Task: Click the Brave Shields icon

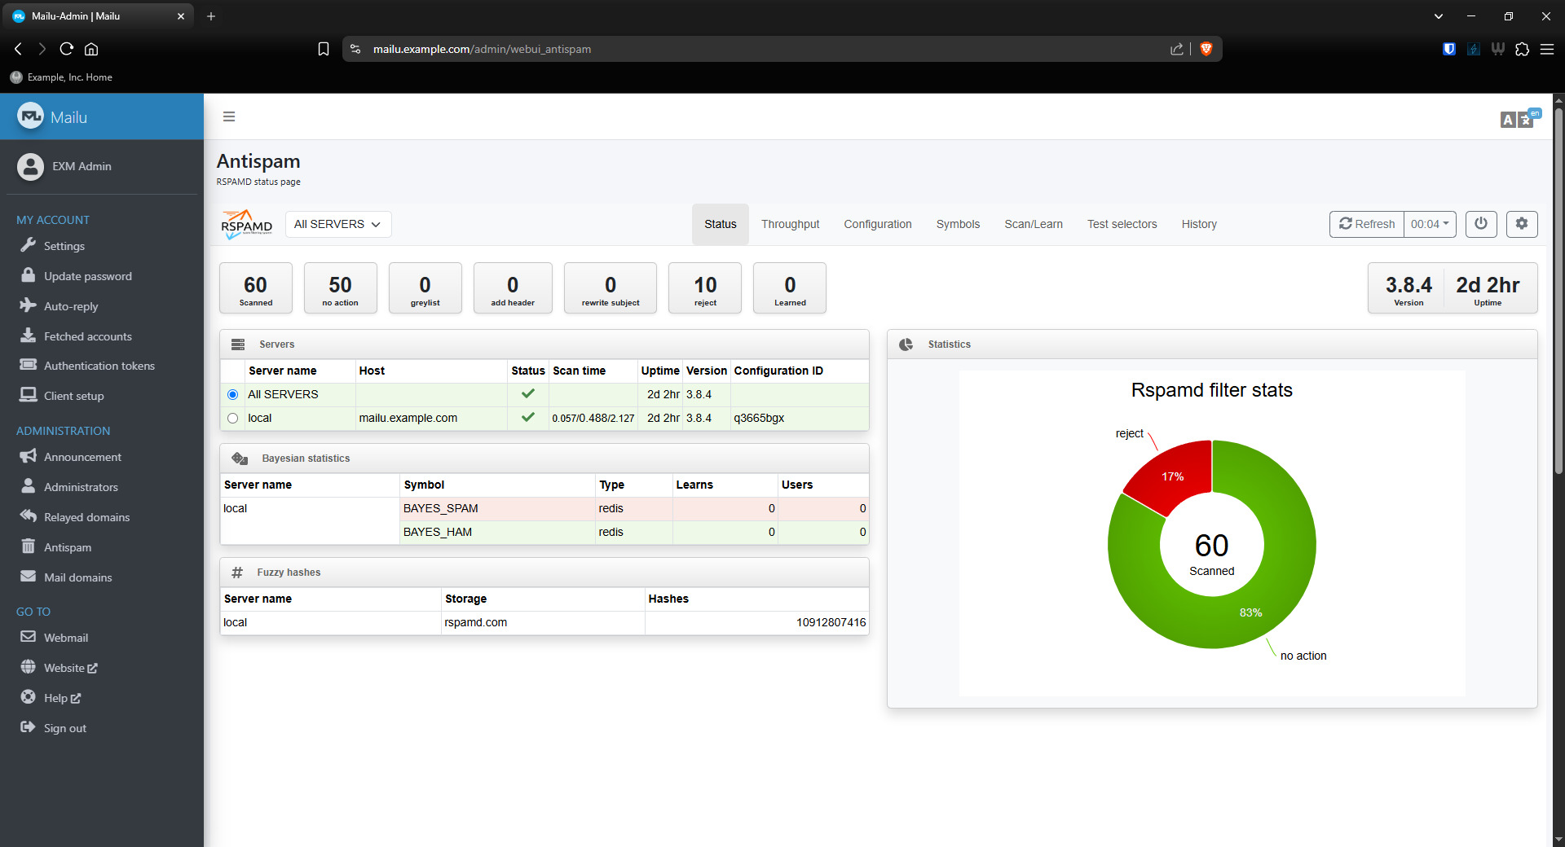Action: point(1206,49)
